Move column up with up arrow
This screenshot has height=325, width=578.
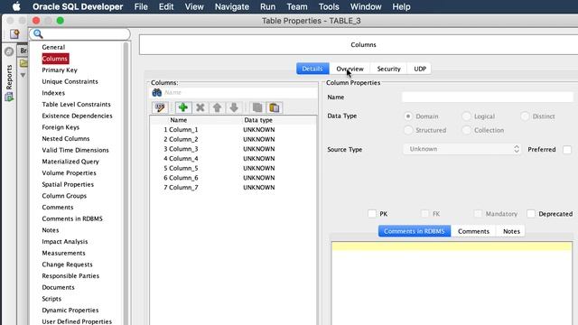[217, 107]
